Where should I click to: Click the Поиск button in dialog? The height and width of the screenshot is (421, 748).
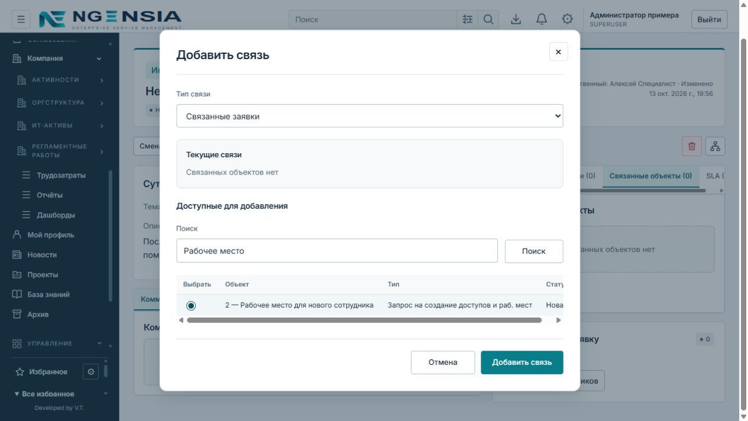point(534,251)
